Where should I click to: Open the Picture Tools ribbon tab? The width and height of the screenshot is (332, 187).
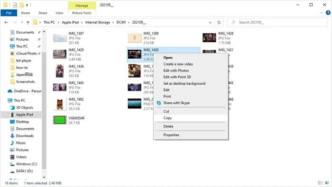coord(82,13)
